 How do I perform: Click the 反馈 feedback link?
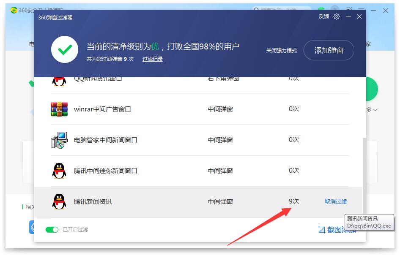324,16
